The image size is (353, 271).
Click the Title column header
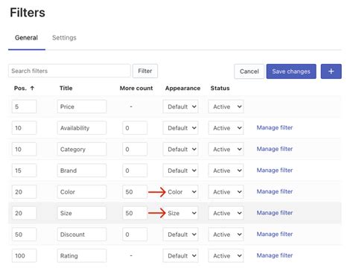point(66,88)
